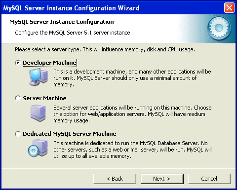Enable the Dedicated MySQL Server Machine radio button

pos(18,134)
